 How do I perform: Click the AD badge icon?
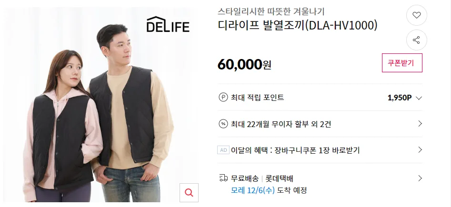click(223, 150)
